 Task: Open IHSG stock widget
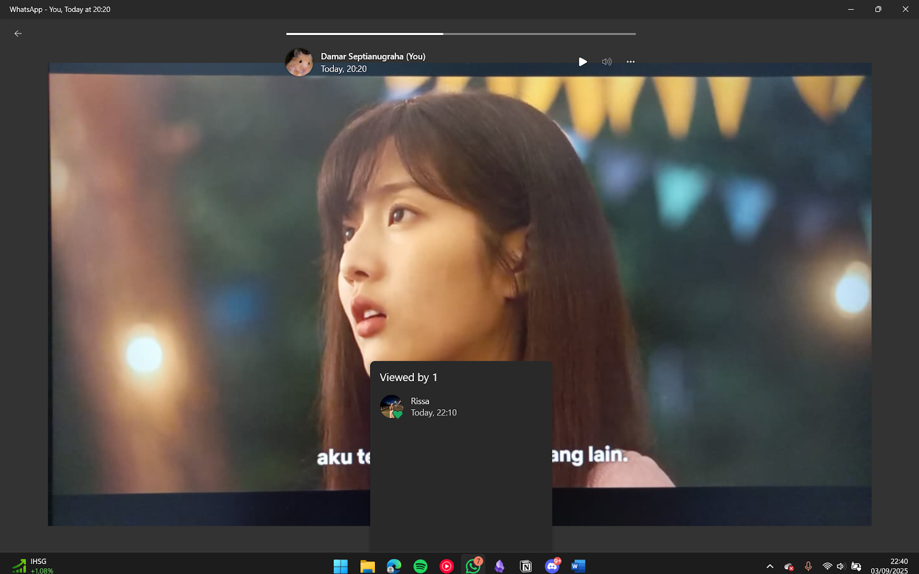[x=33, y=566]
